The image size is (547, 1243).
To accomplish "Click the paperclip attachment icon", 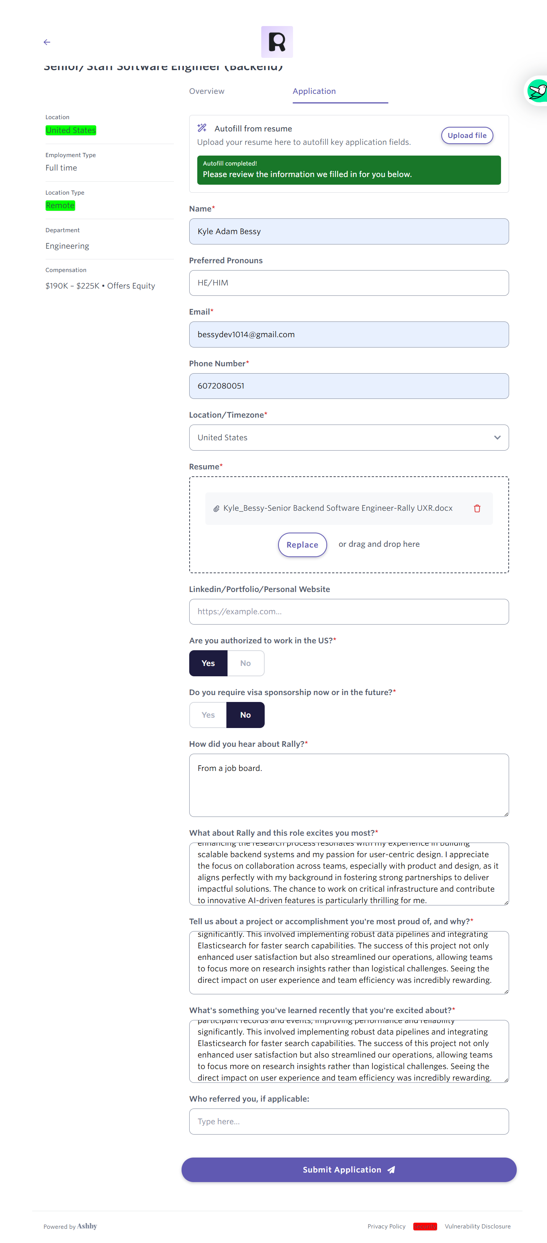I will coord(216,508).
